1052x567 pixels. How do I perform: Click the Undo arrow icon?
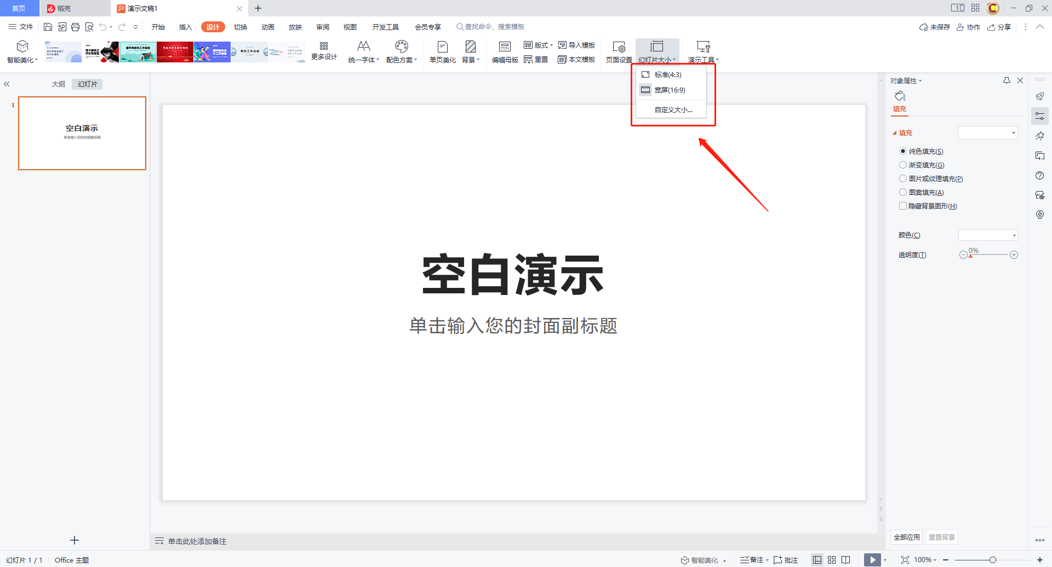point(102,27)
